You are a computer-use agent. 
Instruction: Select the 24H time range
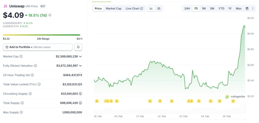187,9
